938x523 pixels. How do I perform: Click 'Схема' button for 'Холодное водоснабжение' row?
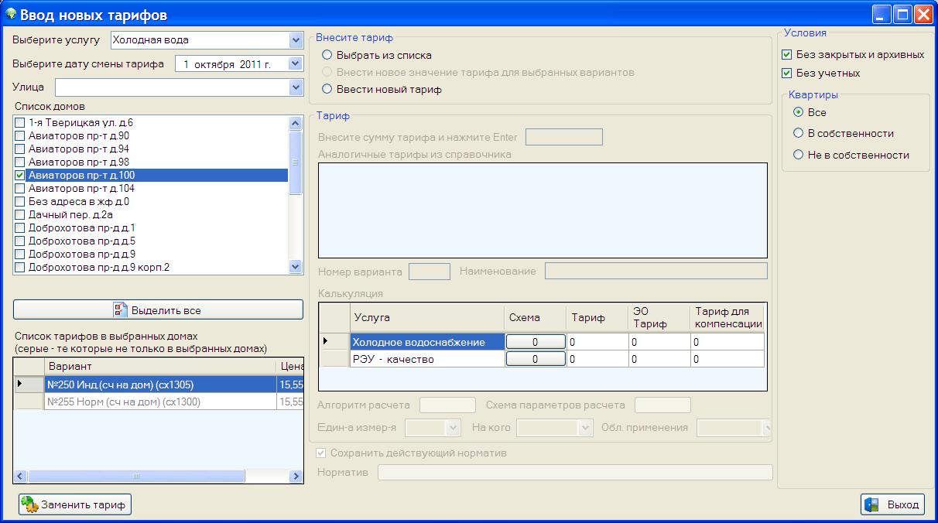click(x=535, y=342)
